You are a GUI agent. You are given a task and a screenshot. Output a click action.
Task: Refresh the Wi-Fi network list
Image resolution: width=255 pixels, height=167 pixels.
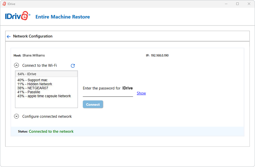click(x=73, y=66)
